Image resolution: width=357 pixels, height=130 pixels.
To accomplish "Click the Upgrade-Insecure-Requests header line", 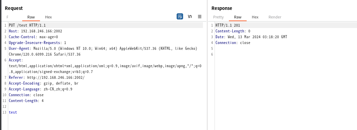I will (x=38, y=43).
